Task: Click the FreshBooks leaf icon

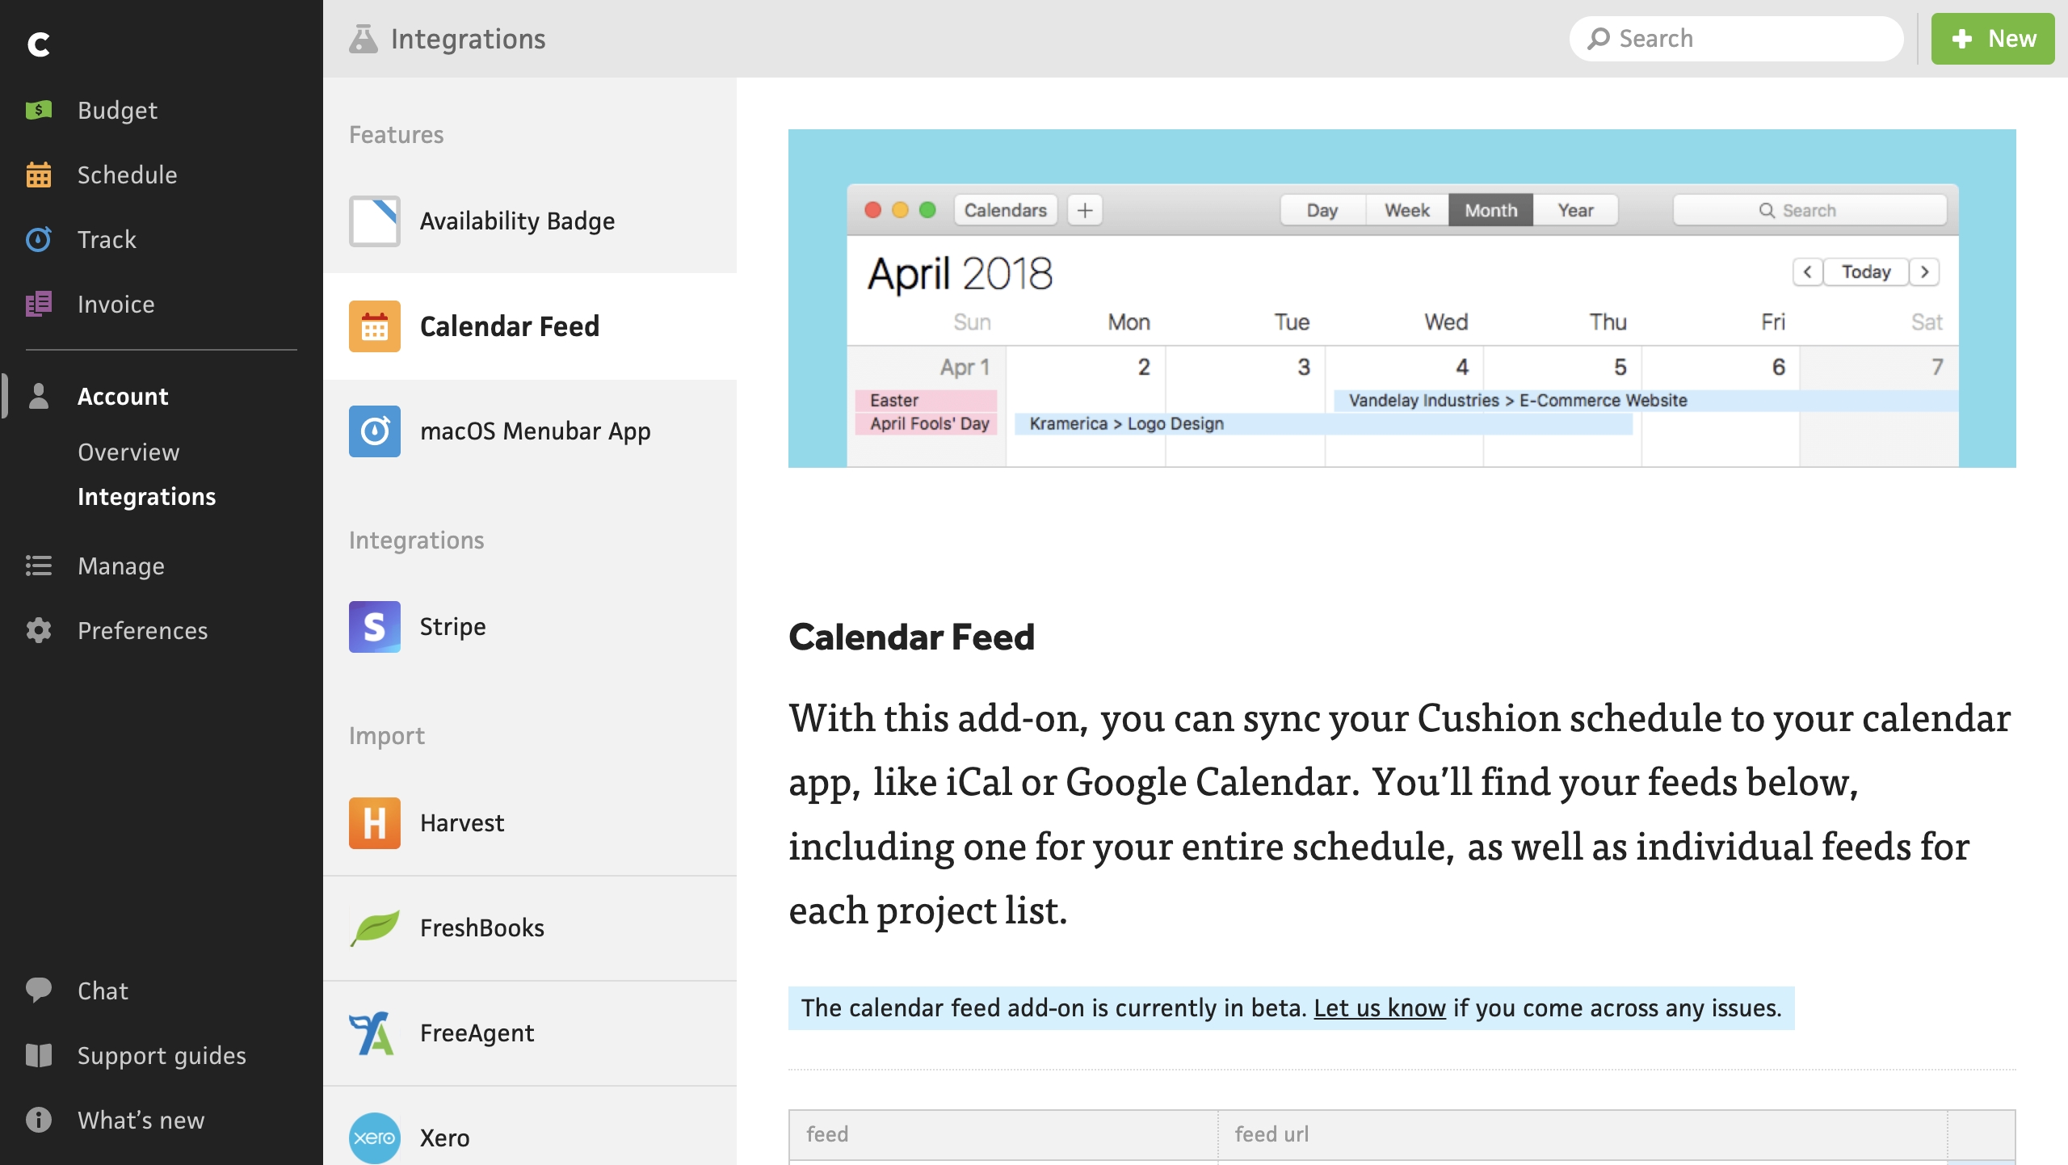Action: click(374, 927)
